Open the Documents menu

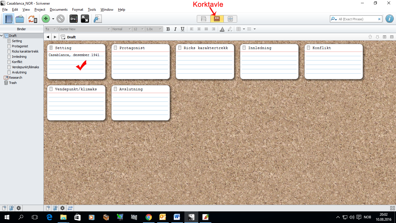(x=59, y=9)
